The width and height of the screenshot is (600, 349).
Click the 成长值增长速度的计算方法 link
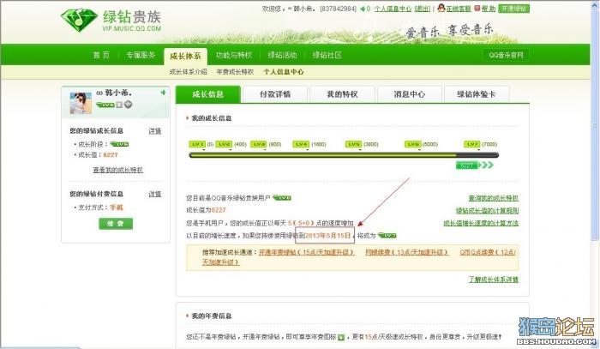(x=481, y=223)
